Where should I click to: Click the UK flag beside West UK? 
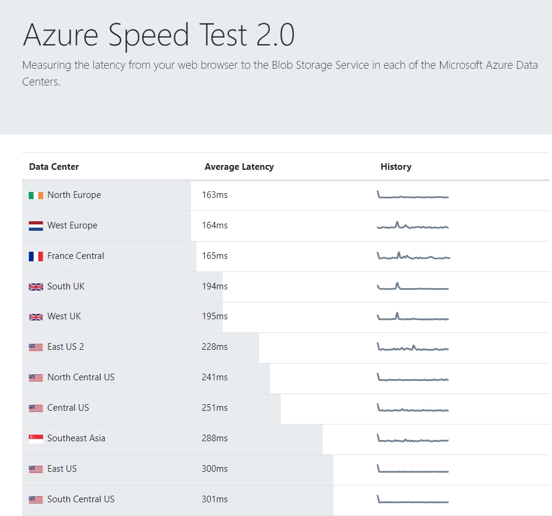[x=35, y=316]
